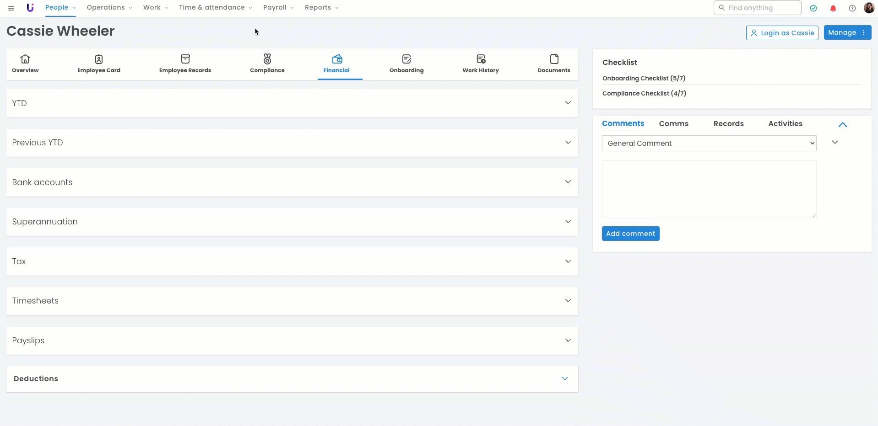Open the help question mark icon
Screen dimensions: 878x426
[x=852, y=8]
